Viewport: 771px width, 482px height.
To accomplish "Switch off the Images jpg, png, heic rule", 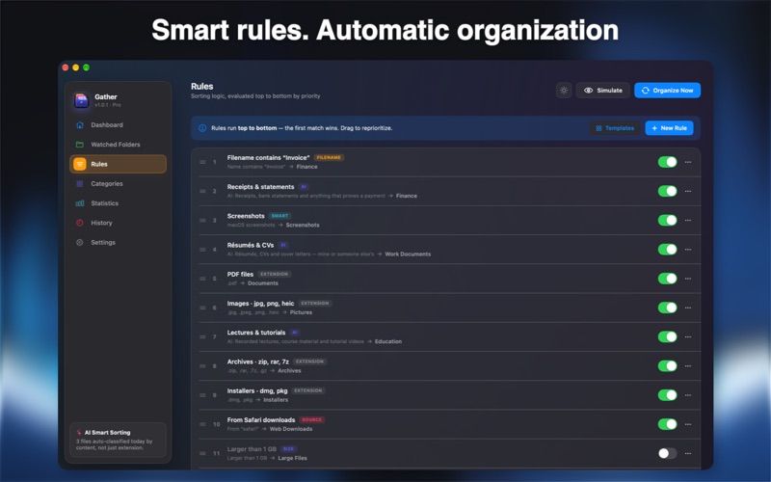I will [667, 308].
